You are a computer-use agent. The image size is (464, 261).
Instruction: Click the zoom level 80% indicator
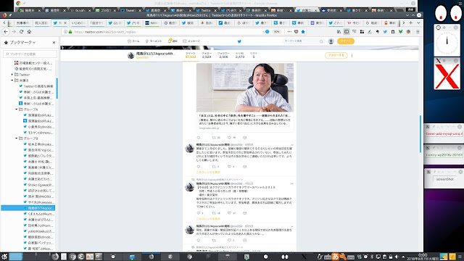click(x=276, y=32)
